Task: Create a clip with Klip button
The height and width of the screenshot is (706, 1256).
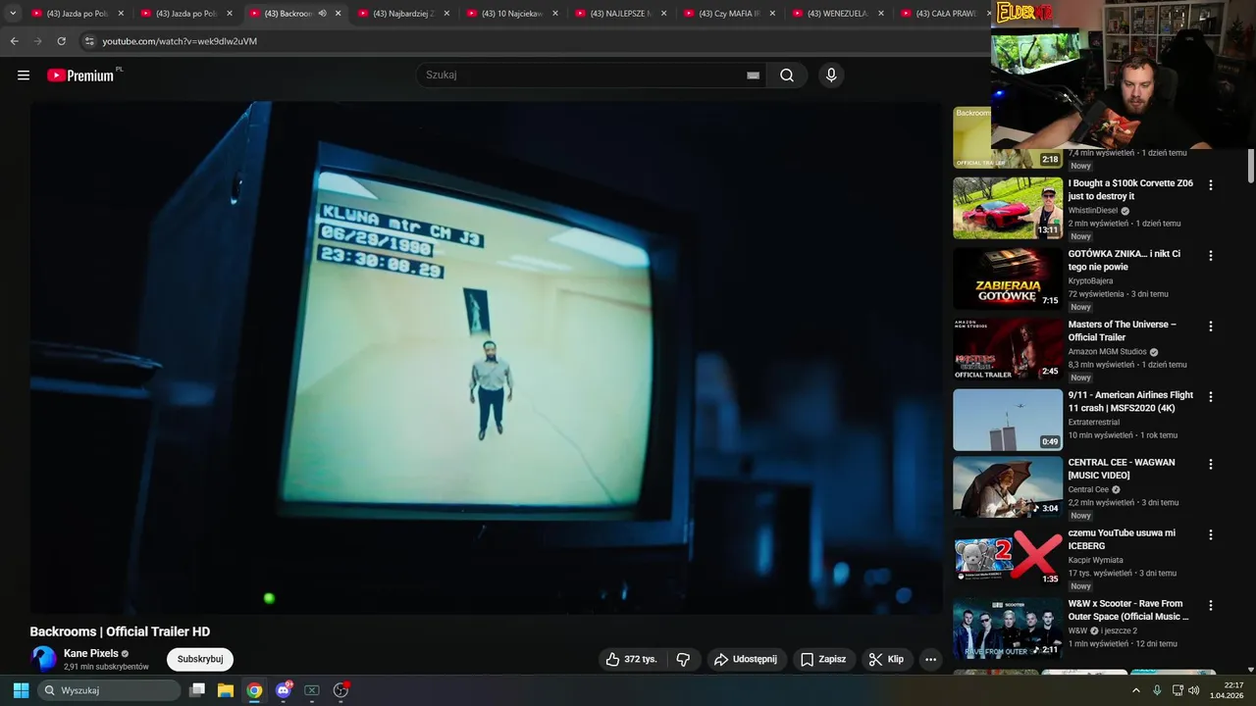Action: click(x=886, y=659)
